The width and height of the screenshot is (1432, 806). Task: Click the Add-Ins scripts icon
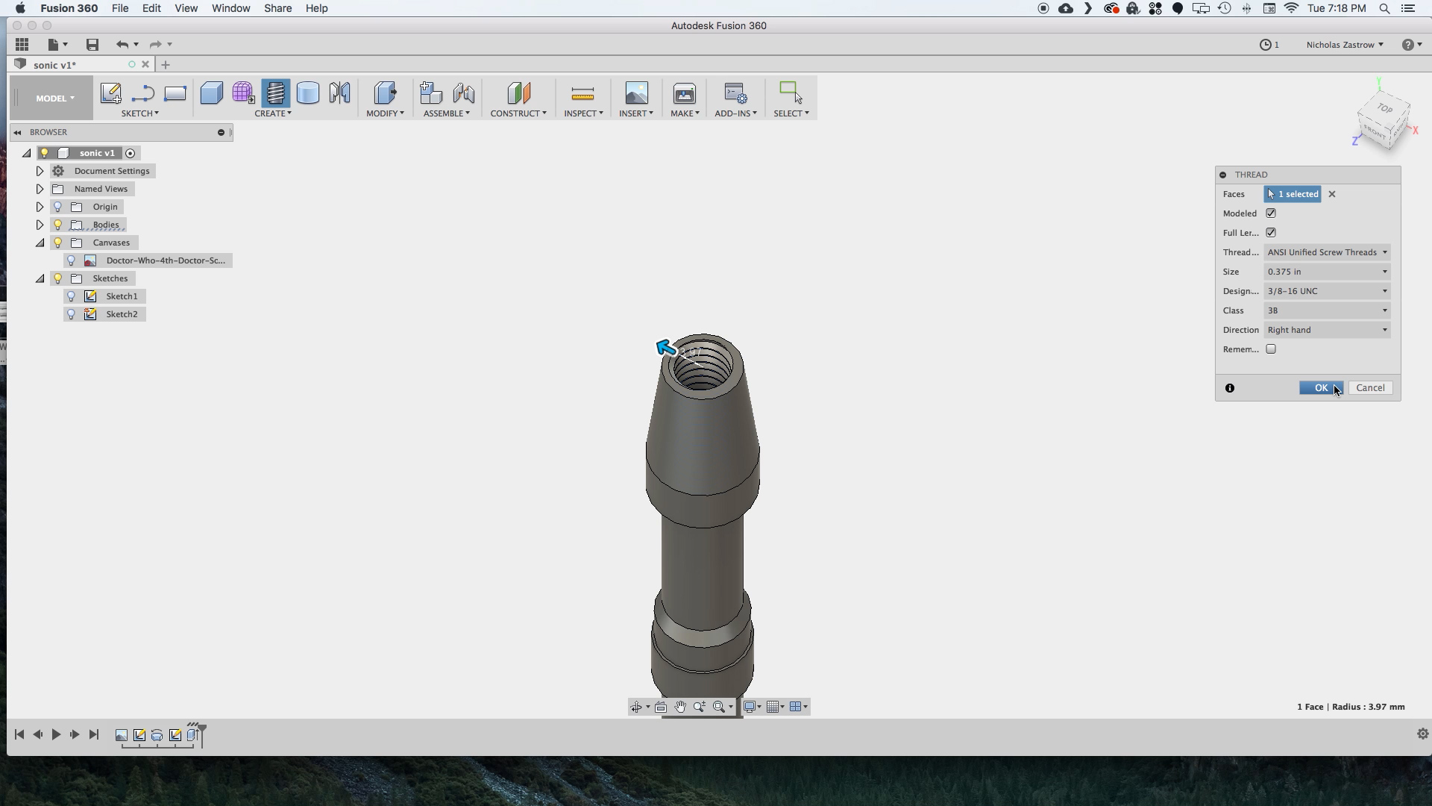(735, 93)
